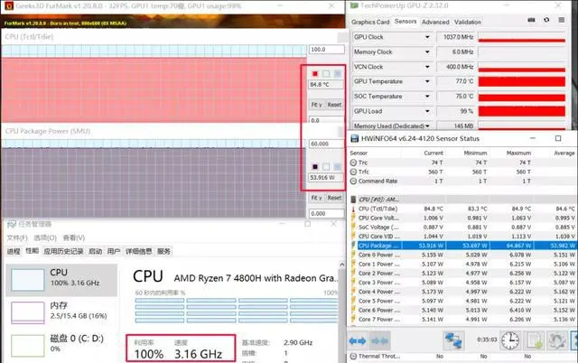Click the GPU-Z green title bar icon
578x363 pixels.
[354, 5]
